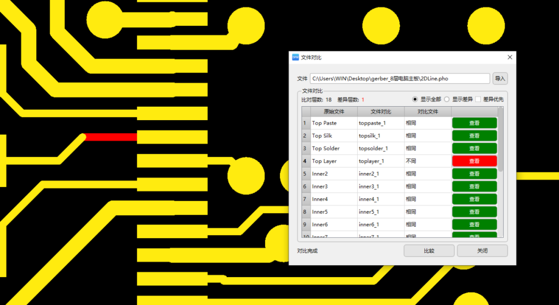
Task: Select the Top Solder cell
Action: tap(334, 149)
